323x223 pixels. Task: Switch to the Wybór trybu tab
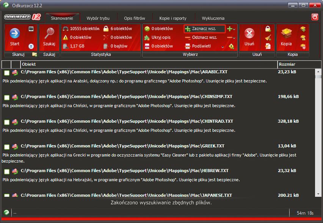click(98, 18)
